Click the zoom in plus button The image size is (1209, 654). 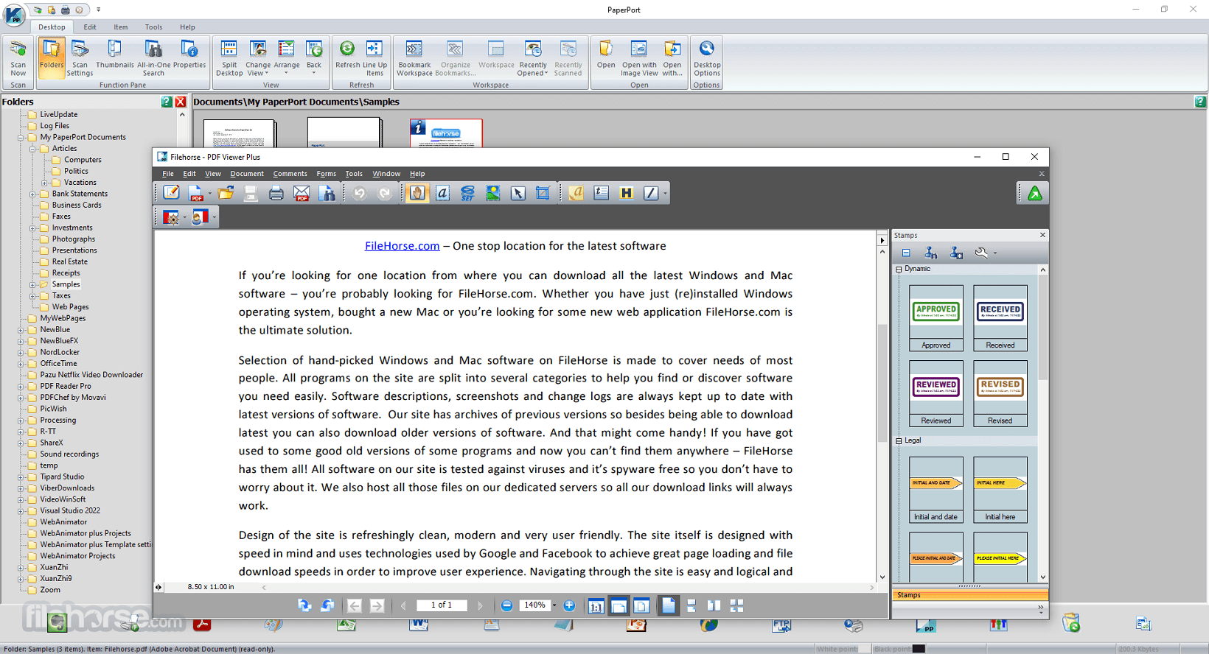(569, 605)
